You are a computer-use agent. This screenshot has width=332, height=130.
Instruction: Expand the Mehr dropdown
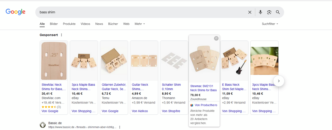tap(140, 24)
